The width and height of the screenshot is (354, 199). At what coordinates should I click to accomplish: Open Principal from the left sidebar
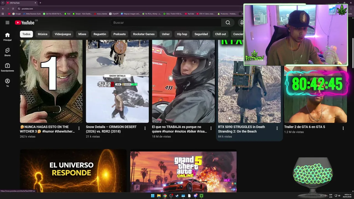[7, 37]
